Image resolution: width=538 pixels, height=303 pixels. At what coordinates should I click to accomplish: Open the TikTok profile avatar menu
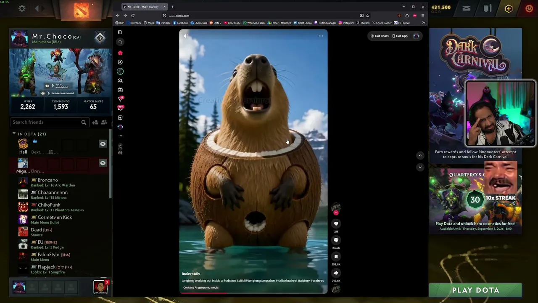pos(416,36)
